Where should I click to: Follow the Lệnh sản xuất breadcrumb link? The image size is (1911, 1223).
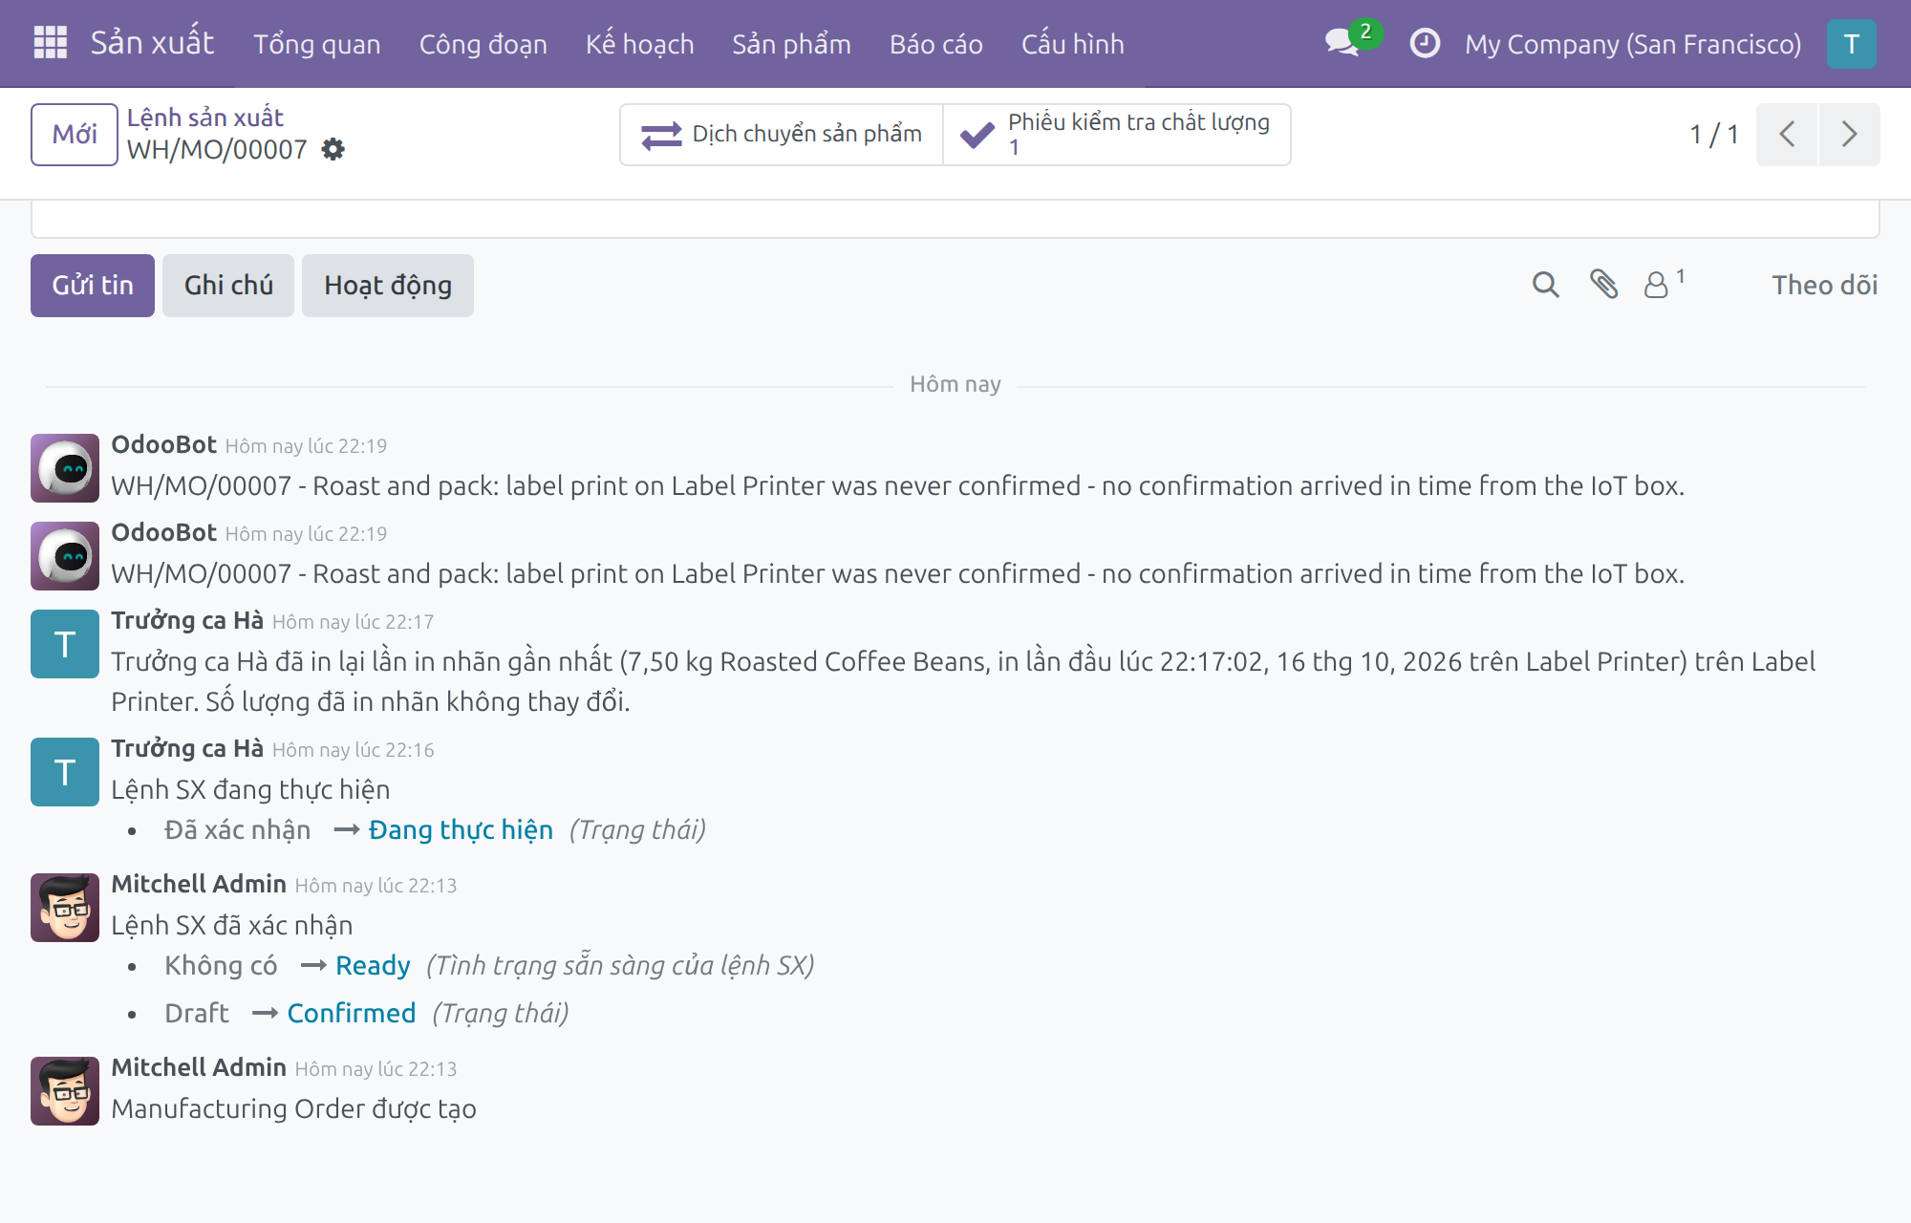point(205,118)
